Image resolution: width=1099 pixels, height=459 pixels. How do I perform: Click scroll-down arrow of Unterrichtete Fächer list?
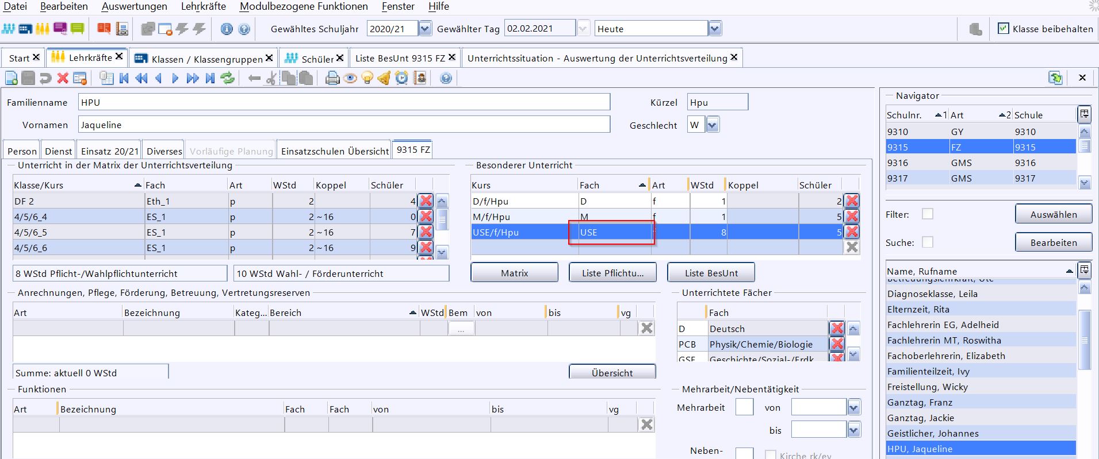(853, 354)
